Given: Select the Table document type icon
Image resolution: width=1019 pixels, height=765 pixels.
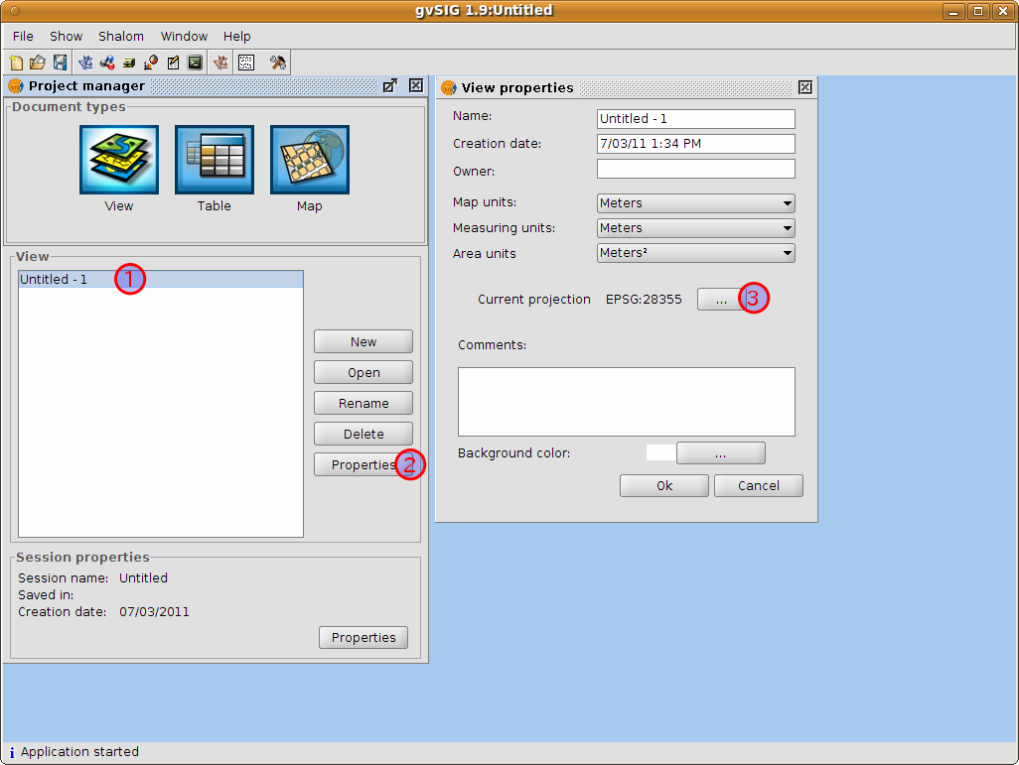Looking at the screenshot, I should coord(214,160).
